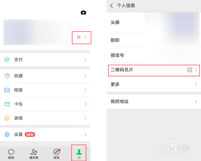201x161 pixels.
Task: Switch to the 通讯录 contacts tab
Action: tap(34, 154)
